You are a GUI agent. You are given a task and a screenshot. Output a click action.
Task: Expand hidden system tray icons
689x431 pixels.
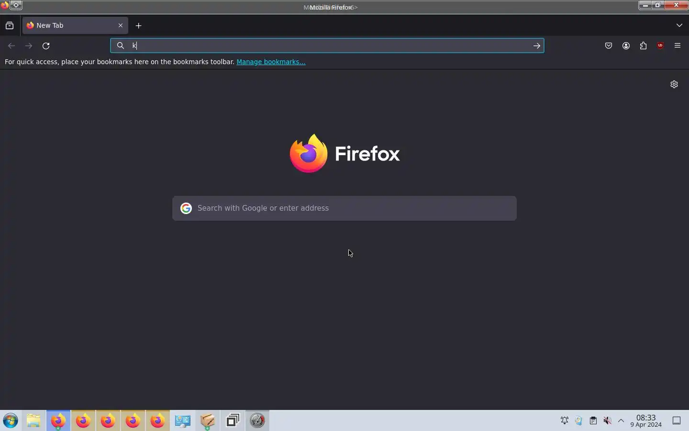tap(622, 421)
